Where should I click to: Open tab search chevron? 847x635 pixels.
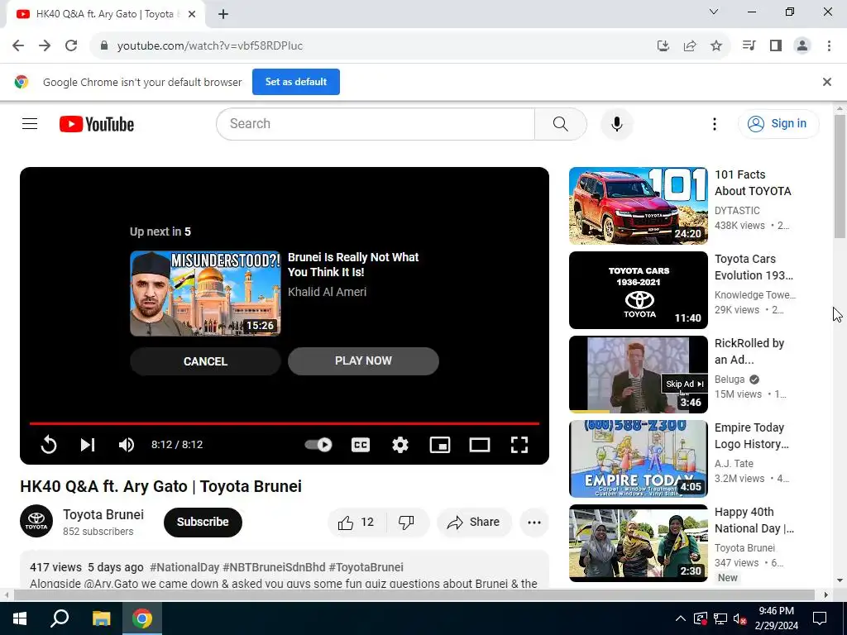pos(714,12)
